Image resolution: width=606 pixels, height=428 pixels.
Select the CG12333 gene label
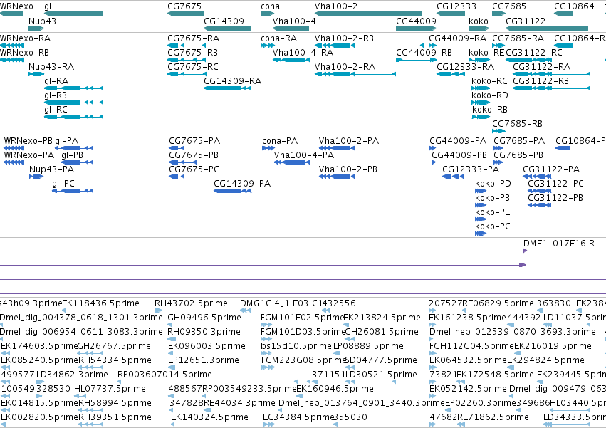(456, 6)
